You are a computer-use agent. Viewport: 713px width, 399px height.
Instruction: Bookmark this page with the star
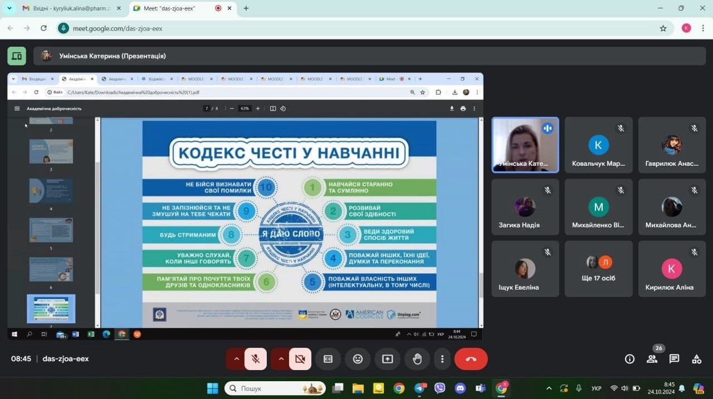(663, 28)
